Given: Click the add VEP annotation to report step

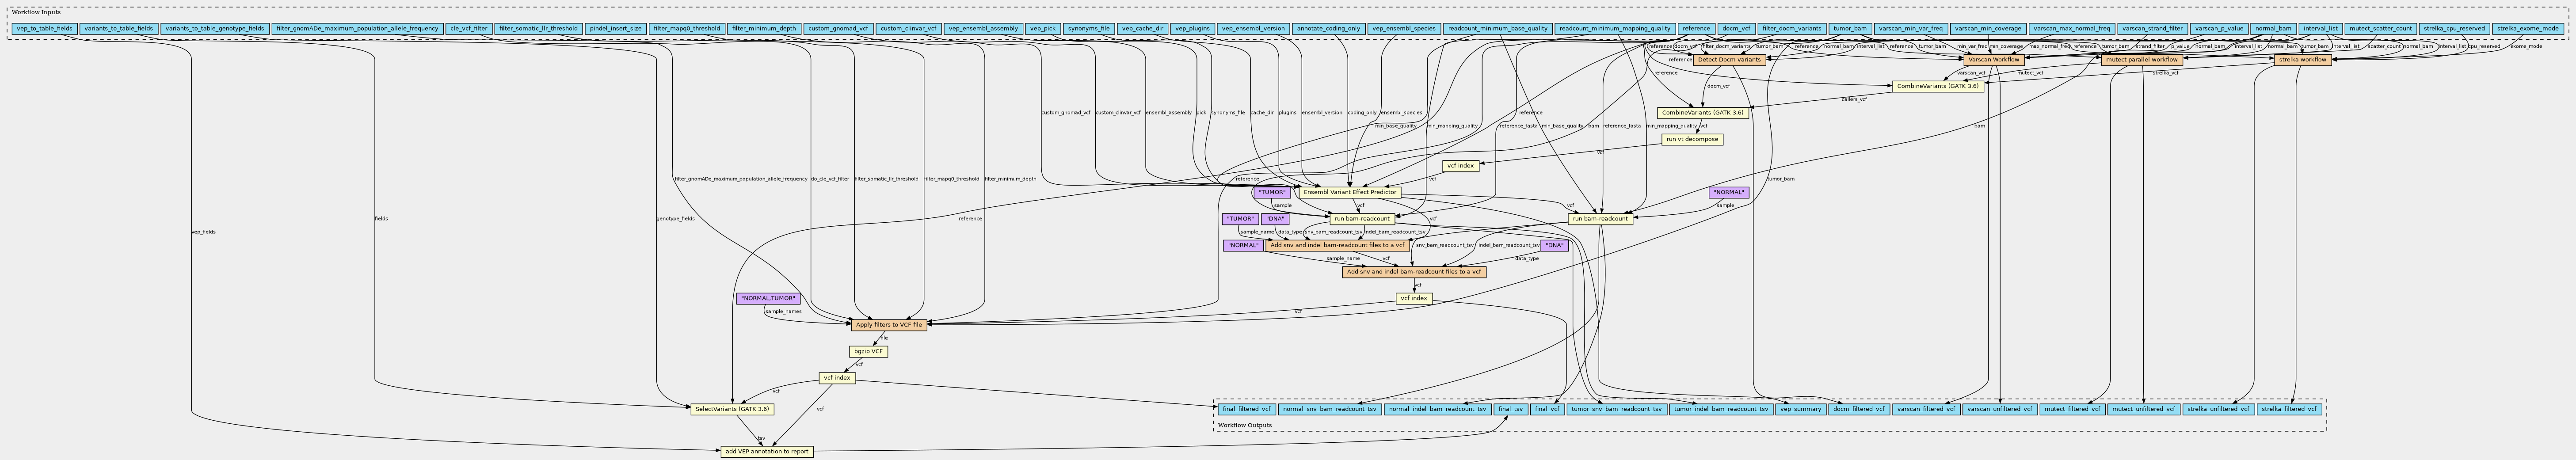Looking at the screenshot, I should click(766, 452).
